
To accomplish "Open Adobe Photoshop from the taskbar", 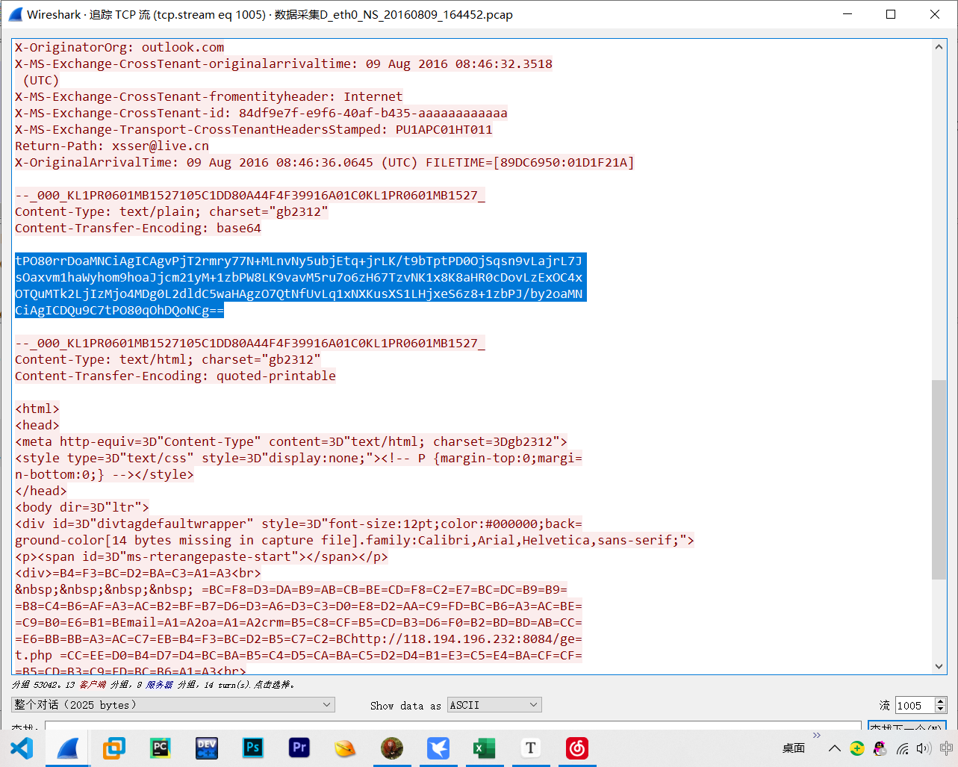I will 253,748.
